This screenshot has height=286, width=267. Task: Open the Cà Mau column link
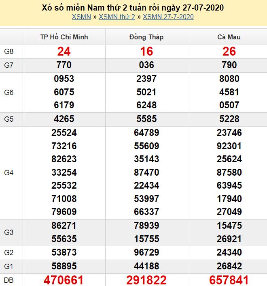pos(229,37)
